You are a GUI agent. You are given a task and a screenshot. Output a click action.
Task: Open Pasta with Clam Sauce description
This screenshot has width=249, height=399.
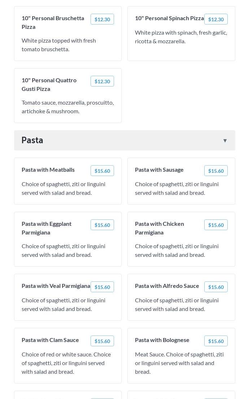[66, 363]
